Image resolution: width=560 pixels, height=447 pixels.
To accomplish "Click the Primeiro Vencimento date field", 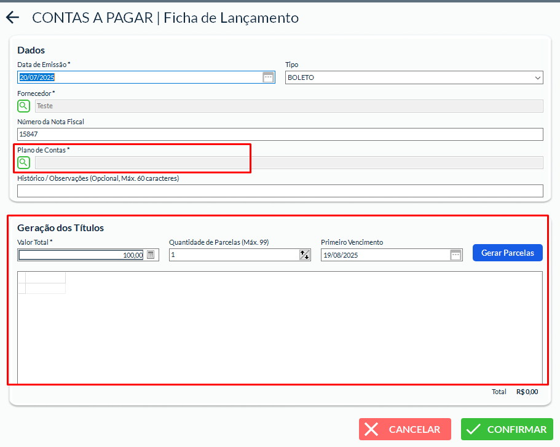I will click(x=385, y=255).
